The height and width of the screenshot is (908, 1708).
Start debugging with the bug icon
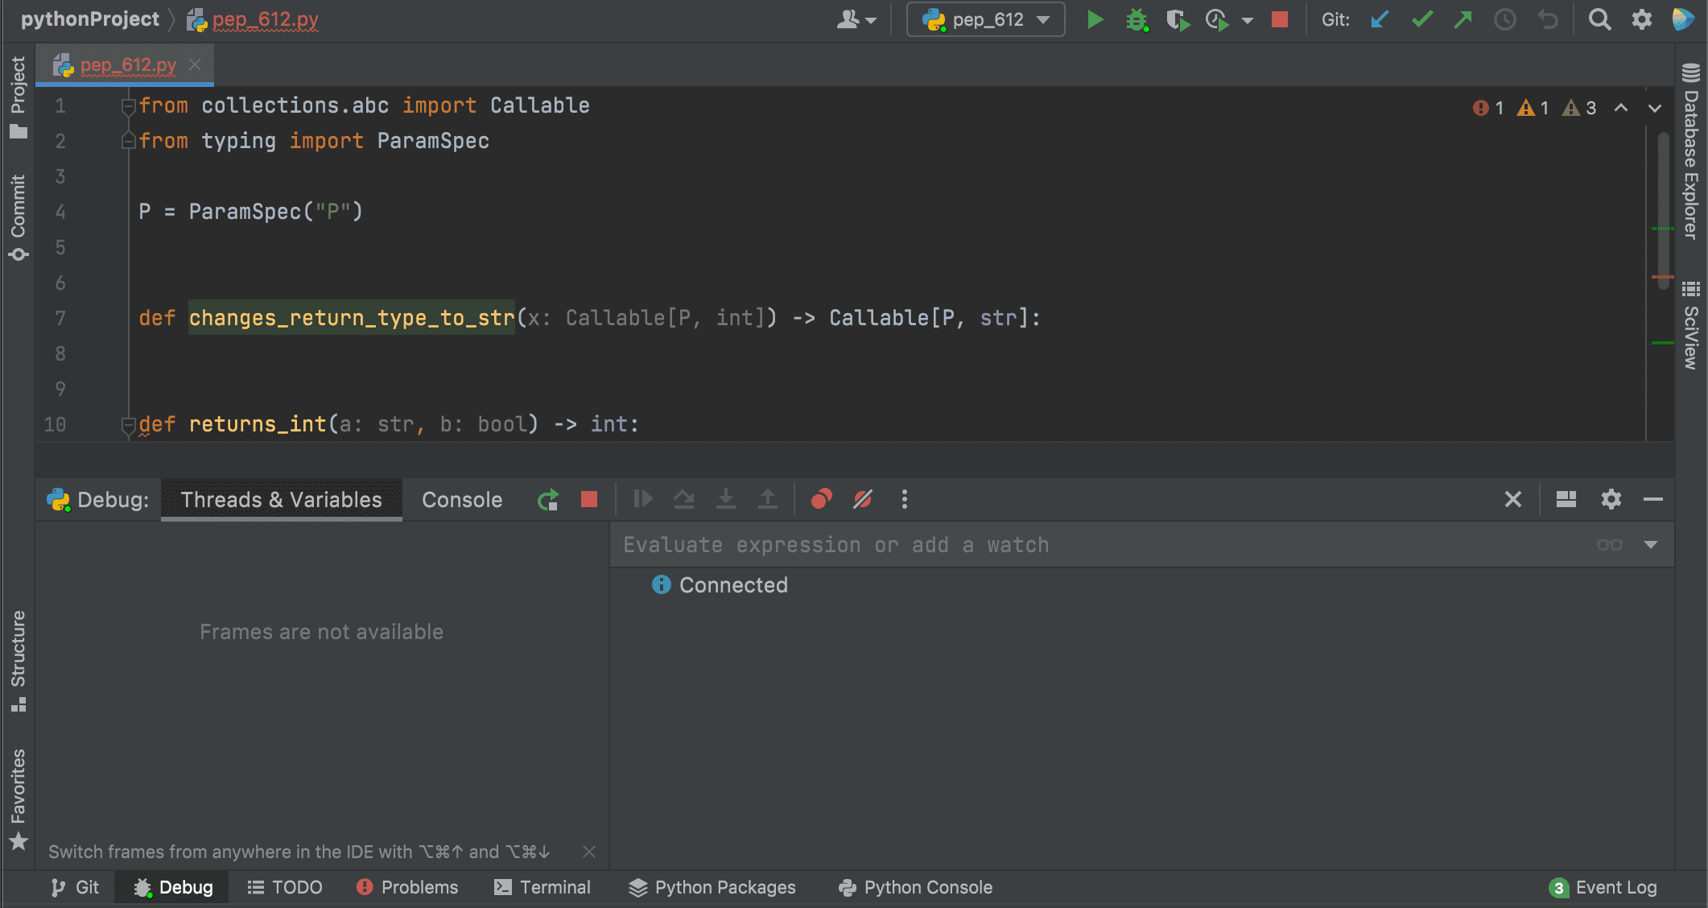[1136, 19]
